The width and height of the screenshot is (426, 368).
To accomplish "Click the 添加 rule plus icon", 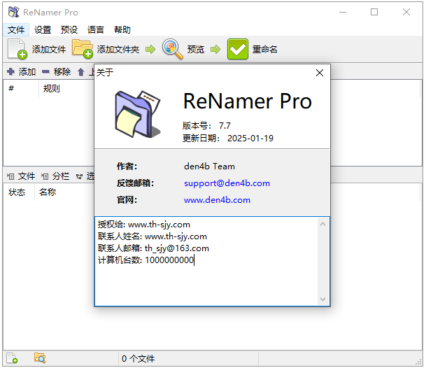I will tap(10, 72).
